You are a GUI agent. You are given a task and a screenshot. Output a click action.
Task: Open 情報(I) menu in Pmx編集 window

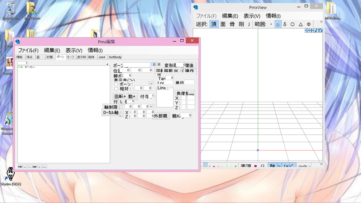[x=95, y=50]
